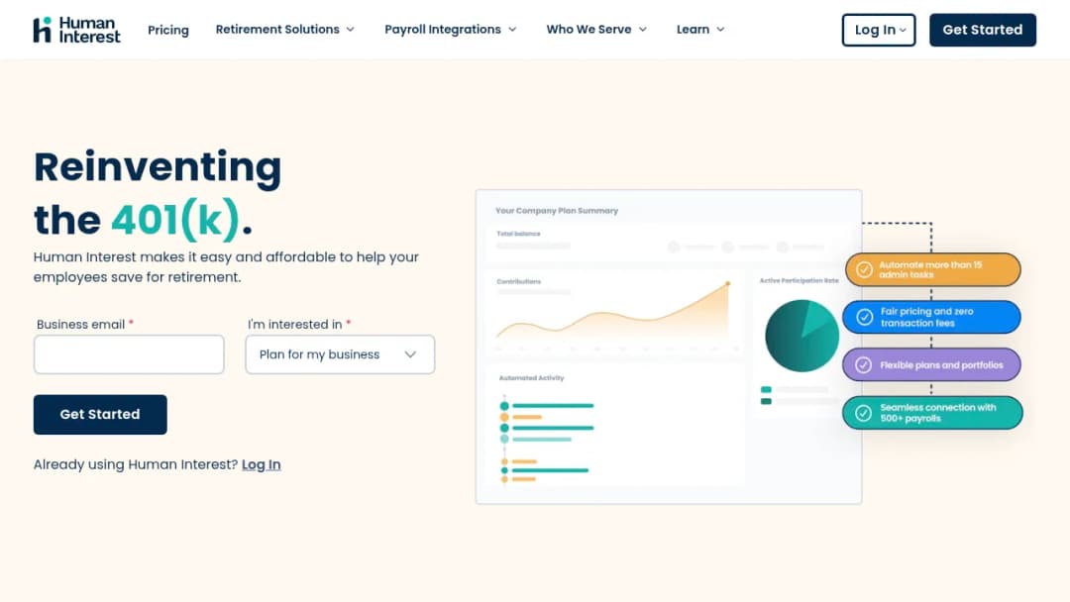Viewport: 1070px width, 602px height.
Task: Click the Contributions line chart
Action: (614, 311)
